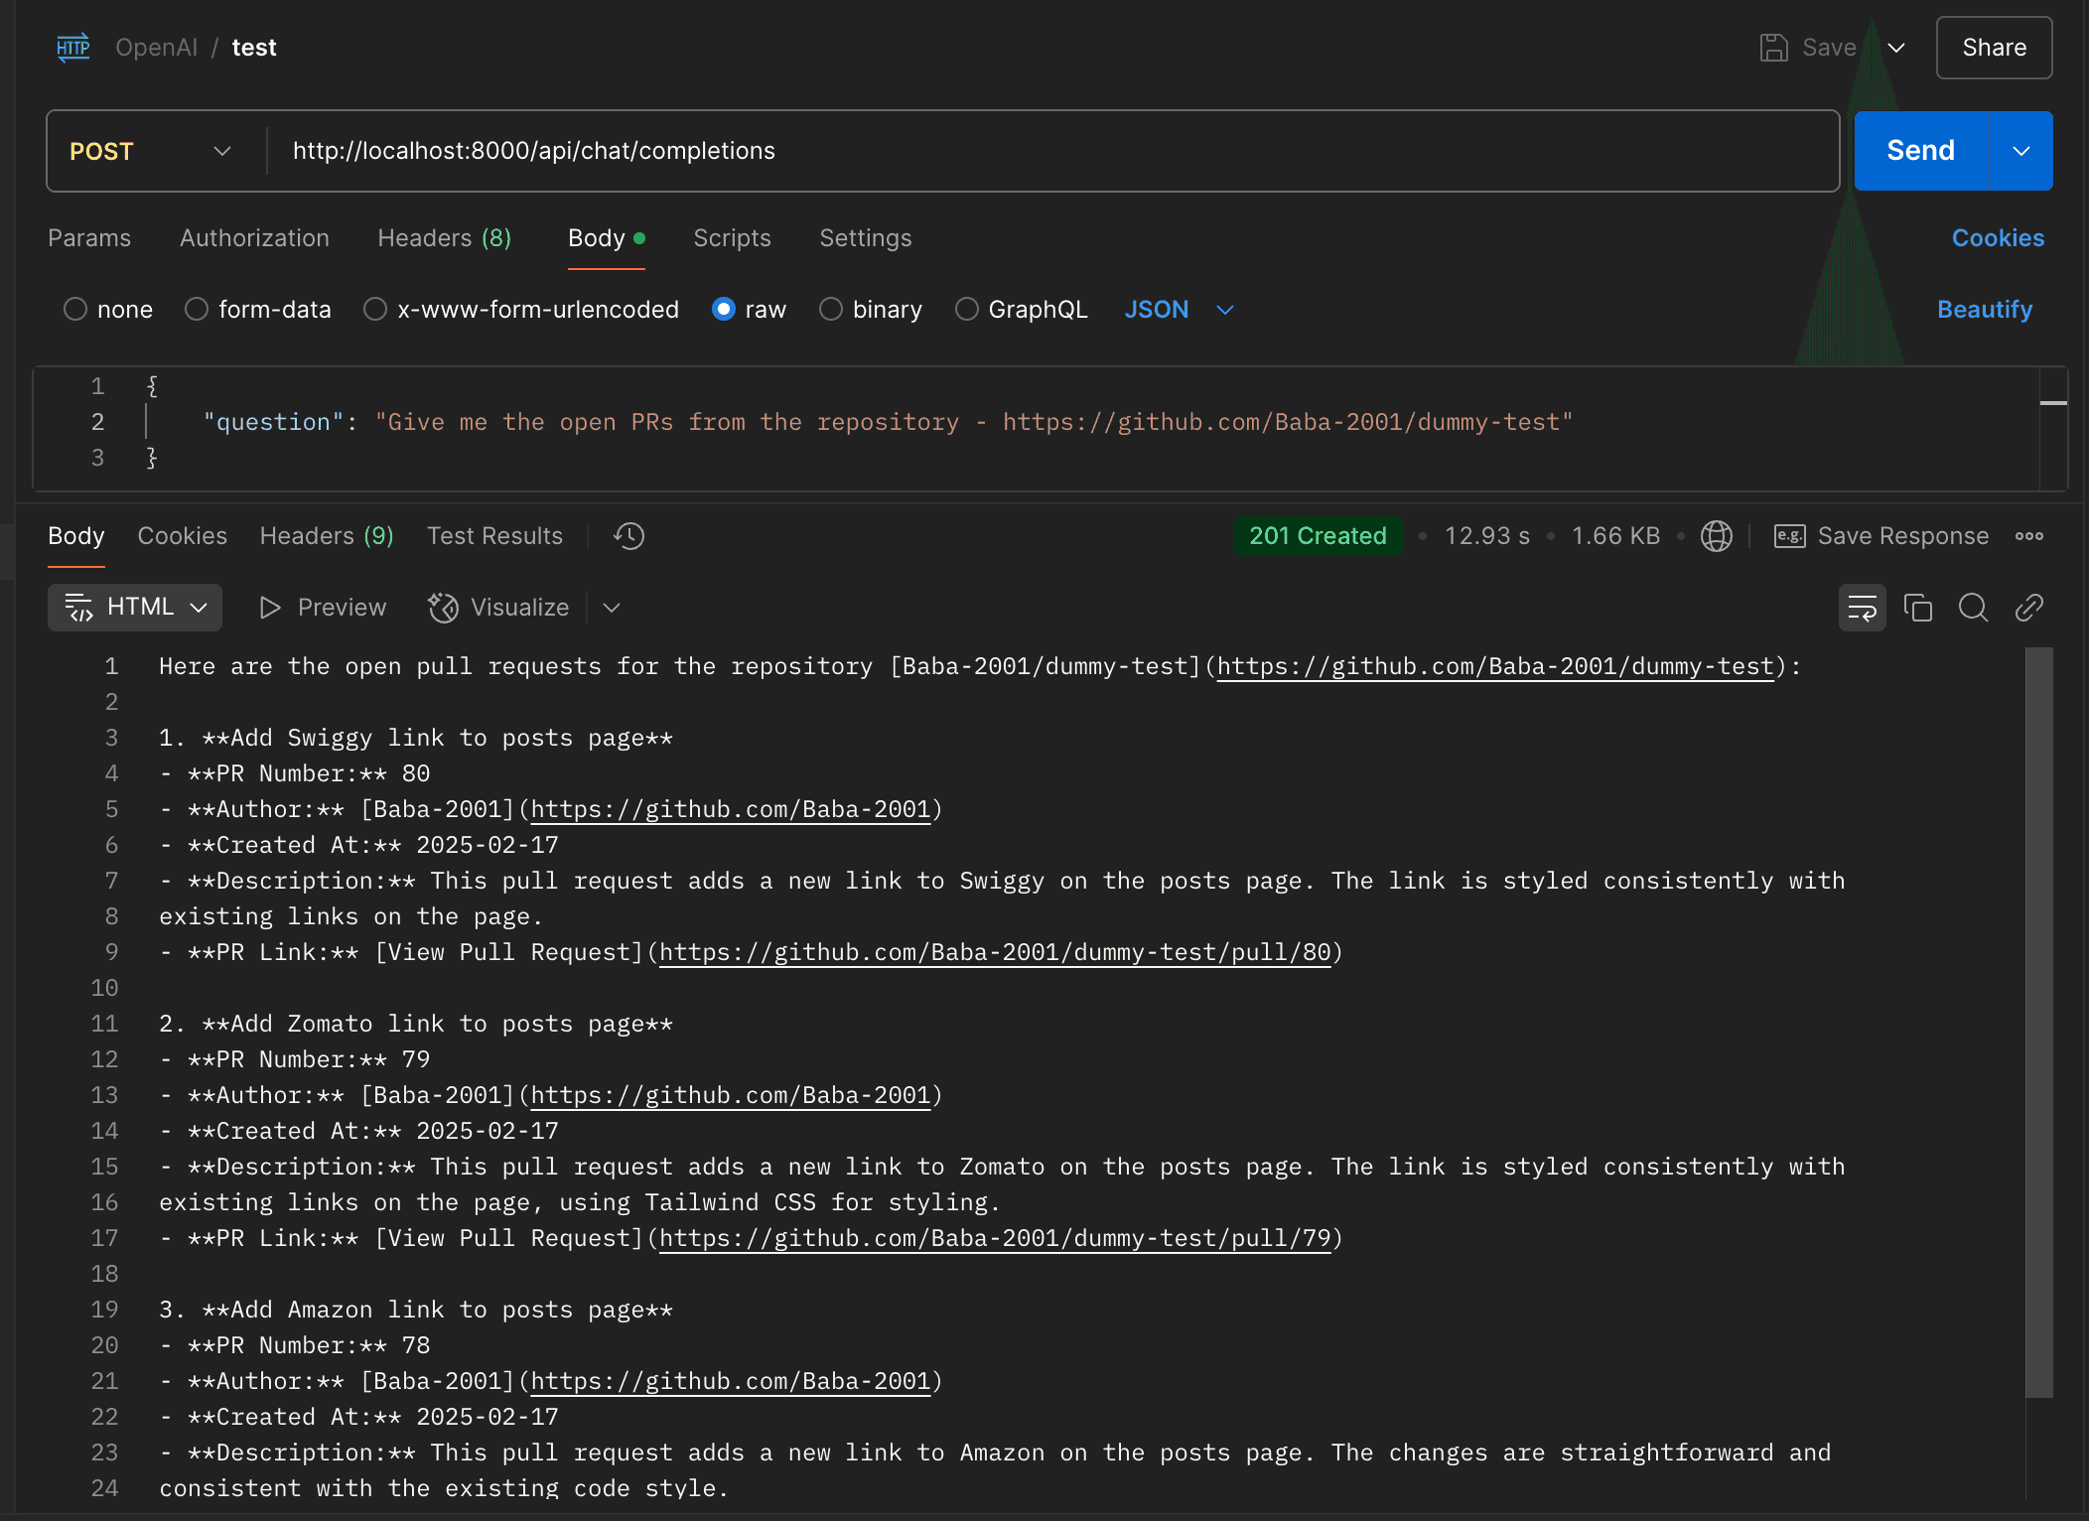Viewport: 2089px width, 1521px height.
Task: Change response view from HTML format
Action: coord(135,607)
